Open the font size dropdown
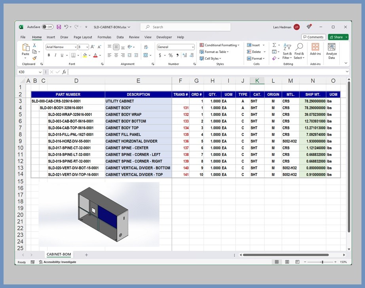The height and width of the screenshot is (288, 365). tap(87, 47)
